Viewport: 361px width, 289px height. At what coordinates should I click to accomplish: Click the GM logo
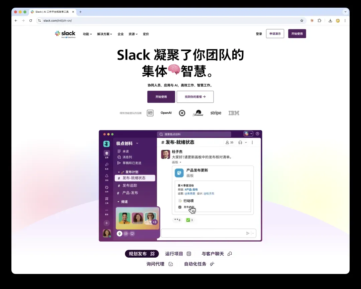coord(150,113)
